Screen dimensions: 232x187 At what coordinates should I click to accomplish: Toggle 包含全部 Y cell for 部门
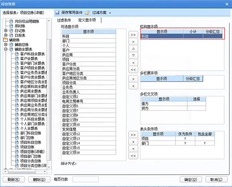point(205,143)
